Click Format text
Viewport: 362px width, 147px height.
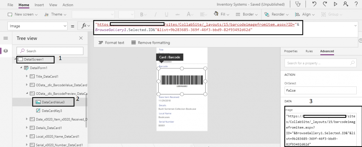(111, 43)
